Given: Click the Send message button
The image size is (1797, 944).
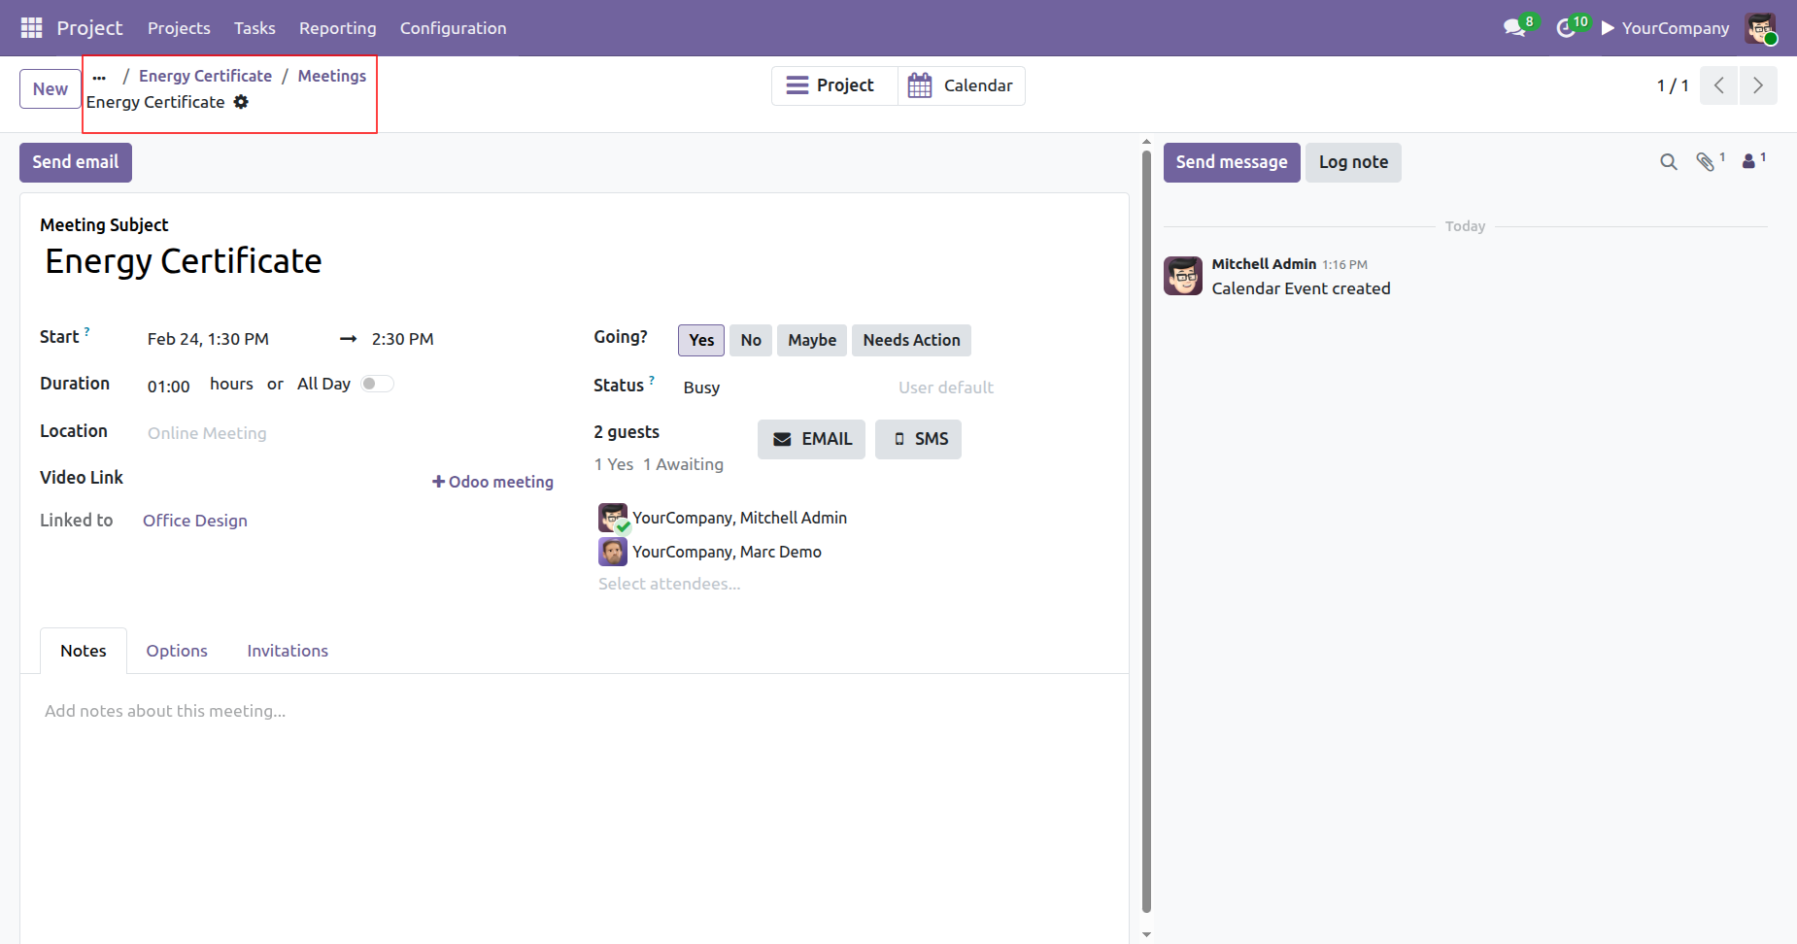Looking at the screenshot, I should coord(1232,162).
